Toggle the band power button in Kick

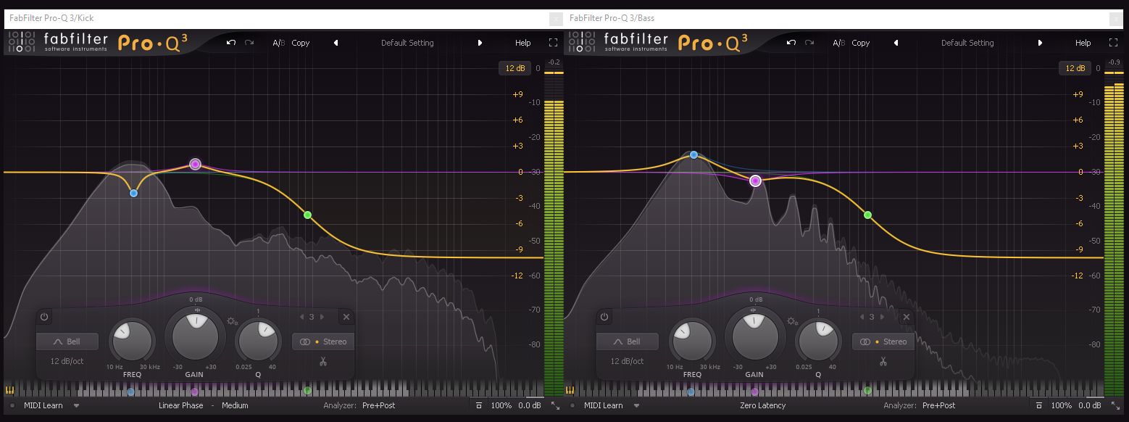(44, 317)
